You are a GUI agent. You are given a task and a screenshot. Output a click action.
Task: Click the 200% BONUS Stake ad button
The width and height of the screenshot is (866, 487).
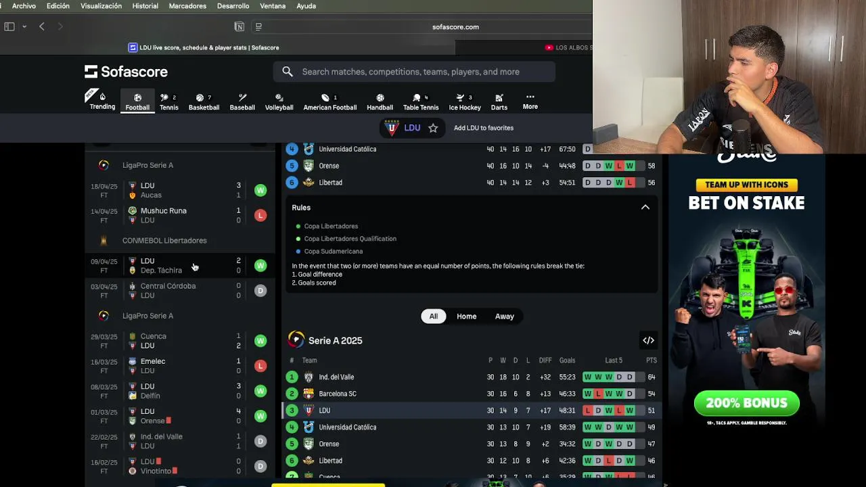pyautogui.click(x=746, y=403)
